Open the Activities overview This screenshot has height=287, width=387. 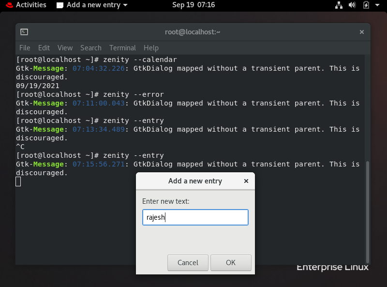[31, 5]
